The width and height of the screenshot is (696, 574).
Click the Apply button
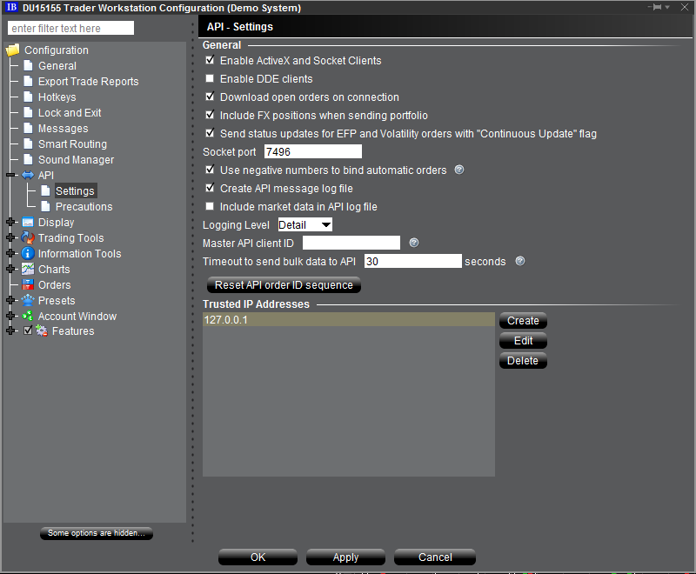[345, 557]
